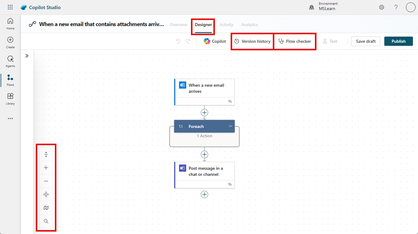Open Flows in the sidebar

pos(10,80)
